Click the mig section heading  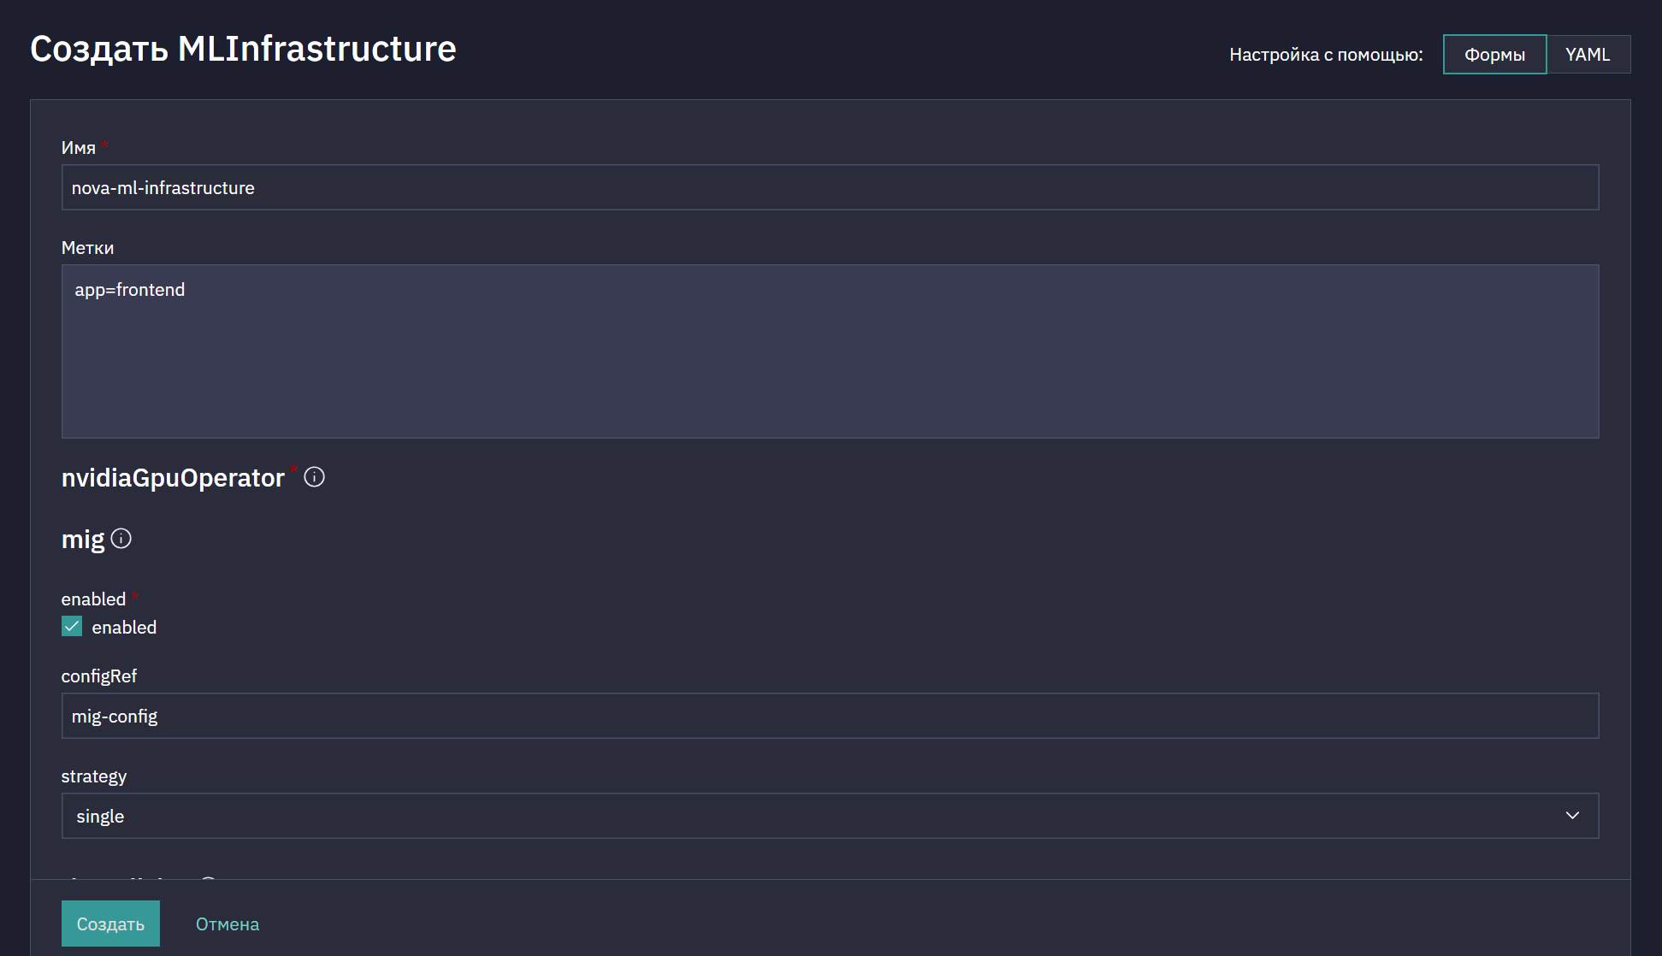[x=83, y=540]
